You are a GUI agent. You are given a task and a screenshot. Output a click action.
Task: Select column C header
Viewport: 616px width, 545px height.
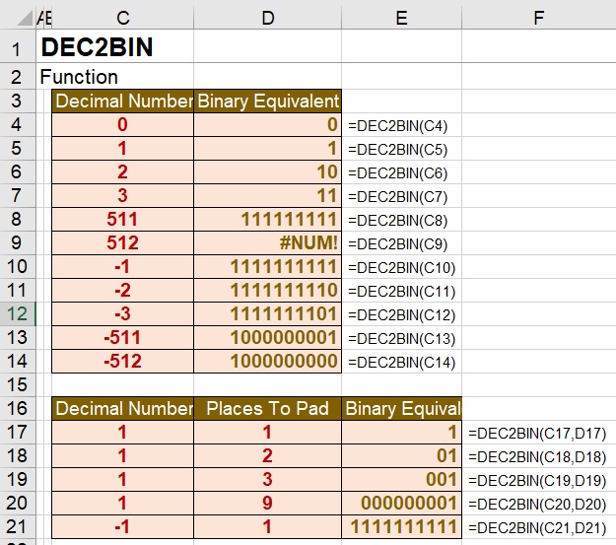click(122, 18)
